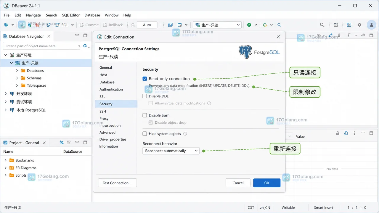Click the Writable status bar entry
The height and width of the screenshot is (213, 379).
tap(288, 208)
